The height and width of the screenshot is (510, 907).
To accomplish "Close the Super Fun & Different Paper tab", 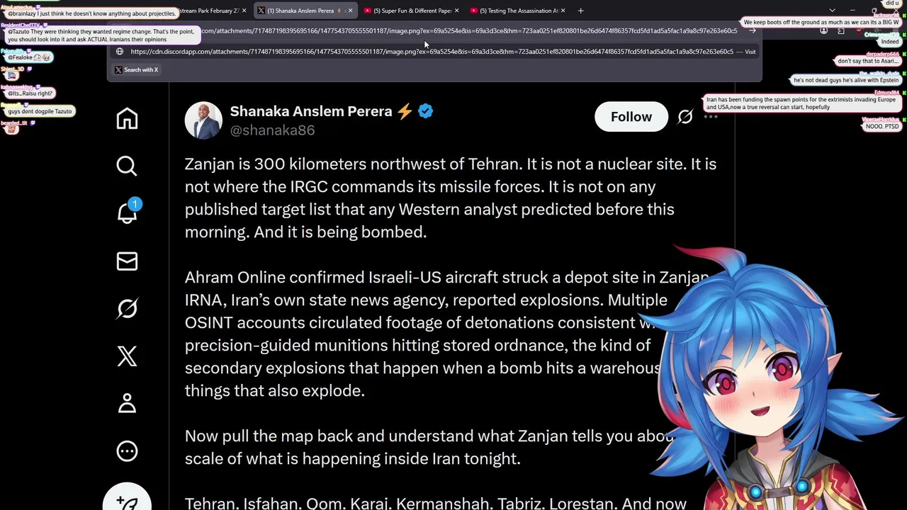I will click(456, 11).
